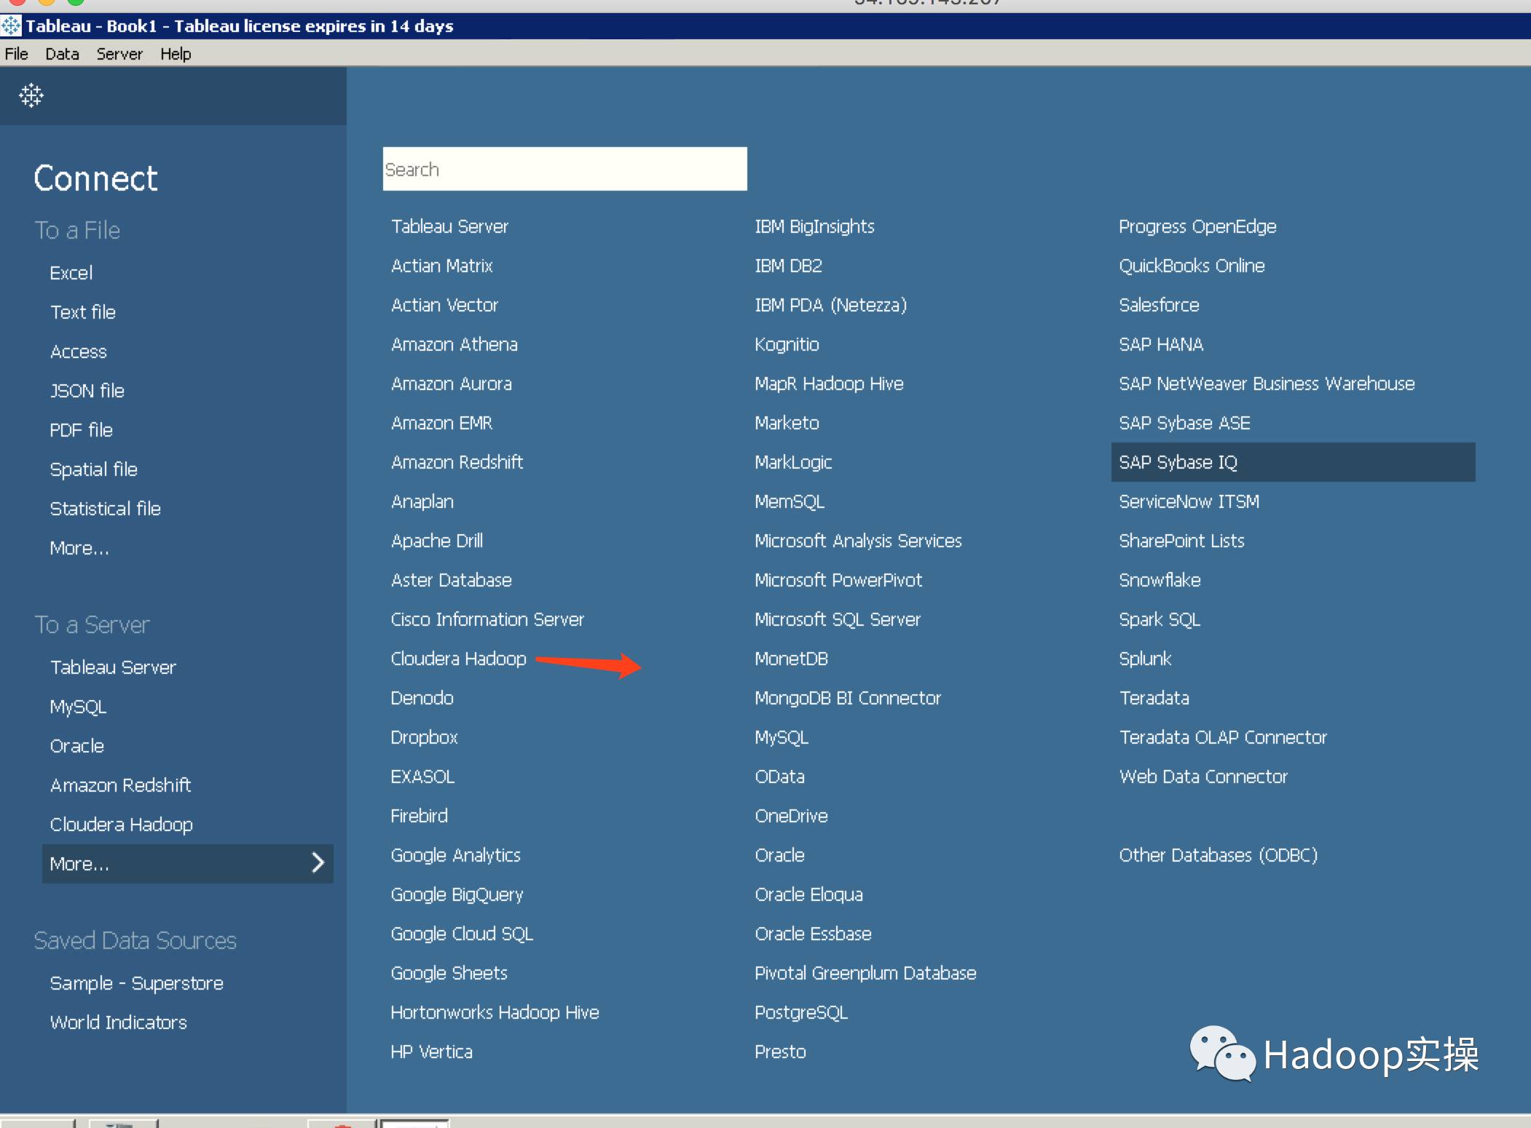Viewport: 1531px width, 1128px height.
Task: Click the Tableau logo icon in sidebar header
Action: [x=31, y=95]
